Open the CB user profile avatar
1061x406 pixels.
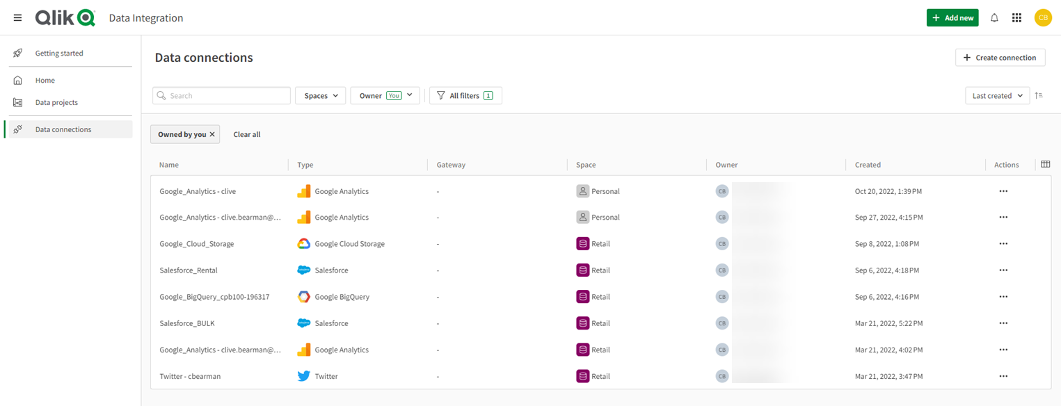[x=1042, y=18]
